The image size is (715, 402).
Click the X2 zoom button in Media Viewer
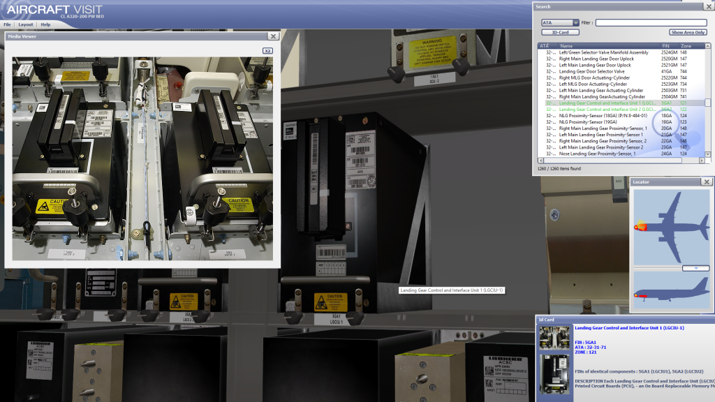[267, 51]
